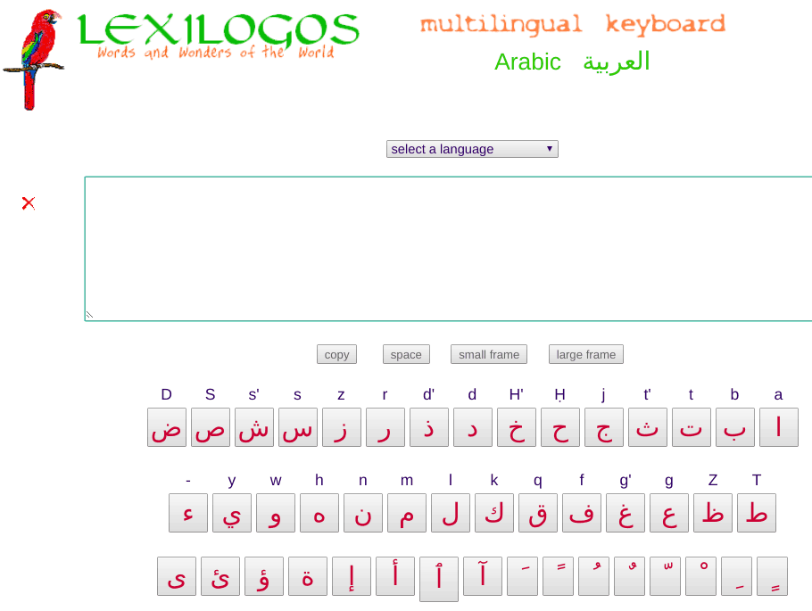Image resolution: width=812 pixels, height=611 pixels.
Task: Add the fatha diacritic key
Action: coord(523,576)
